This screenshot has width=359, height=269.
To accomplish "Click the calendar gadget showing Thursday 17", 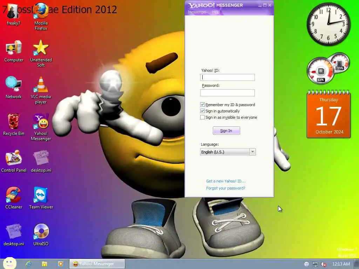I will point(328,114).
